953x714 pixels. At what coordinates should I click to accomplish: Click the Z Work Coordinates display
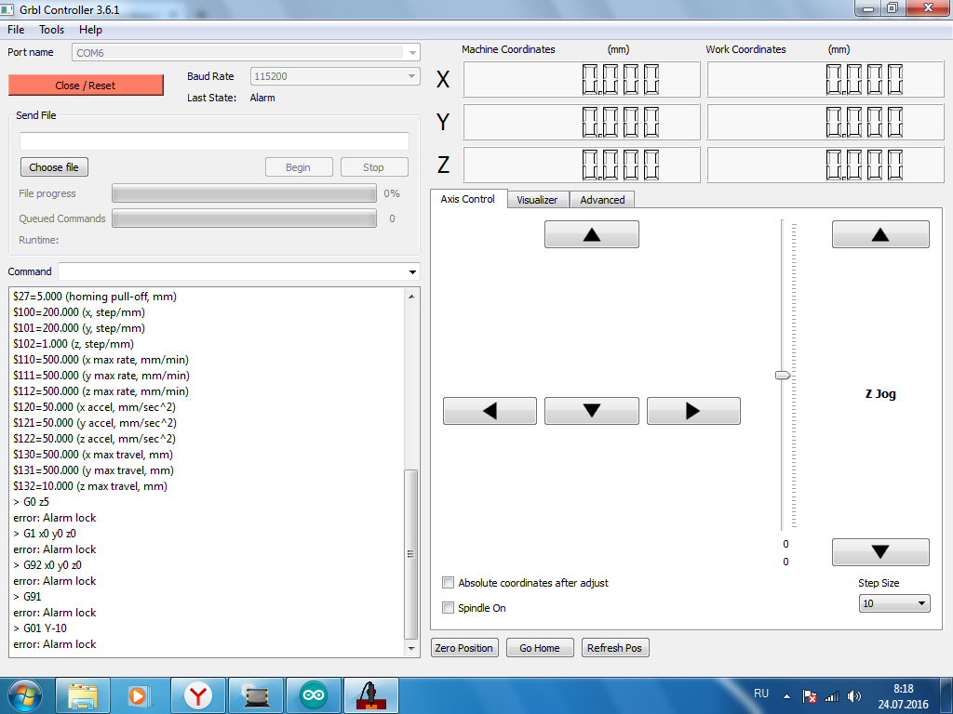pyautogui.click(x=825, y=165)
